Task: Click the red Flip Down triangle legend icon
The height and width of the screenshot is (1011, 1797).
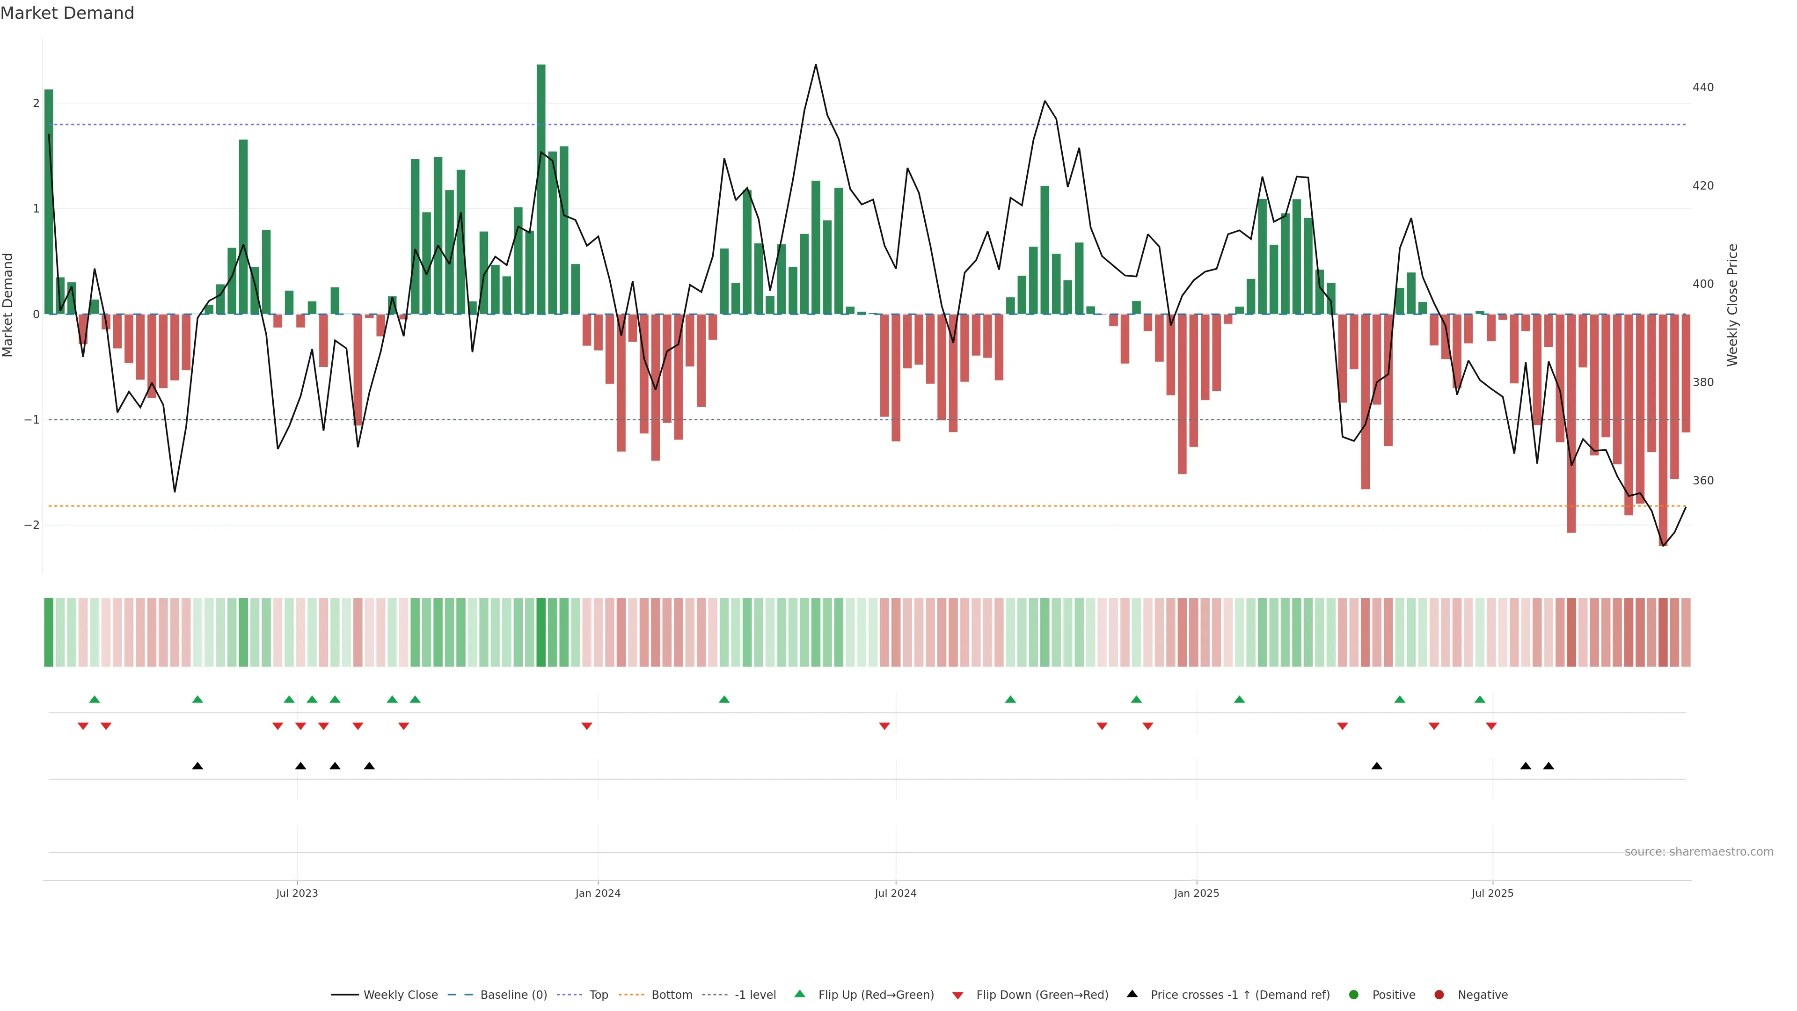Action: point(957,995)
